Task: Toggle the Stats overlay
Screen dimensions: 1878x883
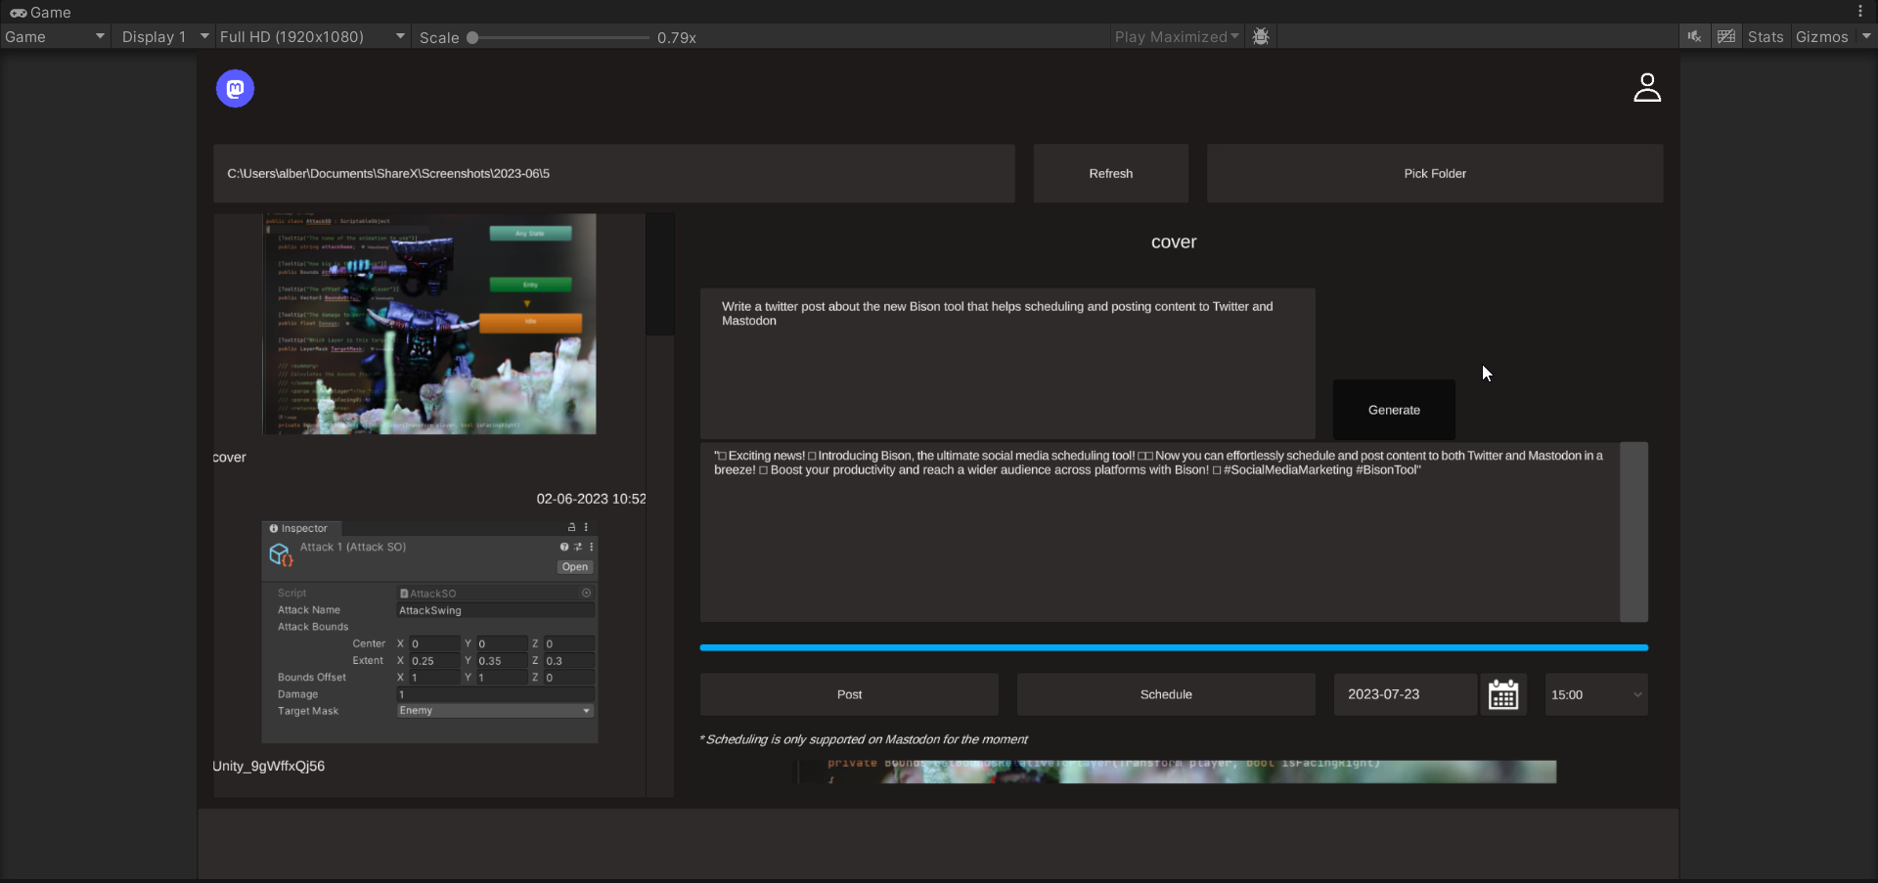Action: tap(1766, 37)
